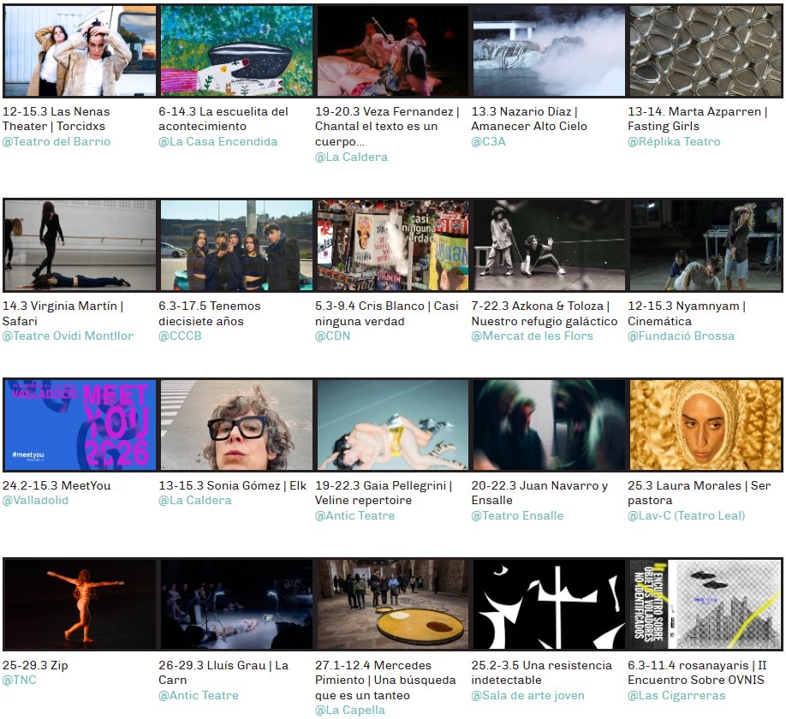Click '5.3-9.4 Cris Blanco | Casi ninguna verdad'
Image resolution: width=786 pixels, height=719 pixels.
(x=387, y=313)
